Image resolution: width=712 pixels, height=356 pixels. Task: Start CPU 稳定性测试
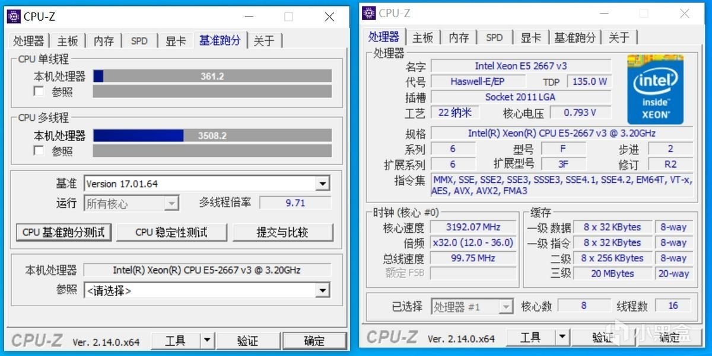click(171, 232)
